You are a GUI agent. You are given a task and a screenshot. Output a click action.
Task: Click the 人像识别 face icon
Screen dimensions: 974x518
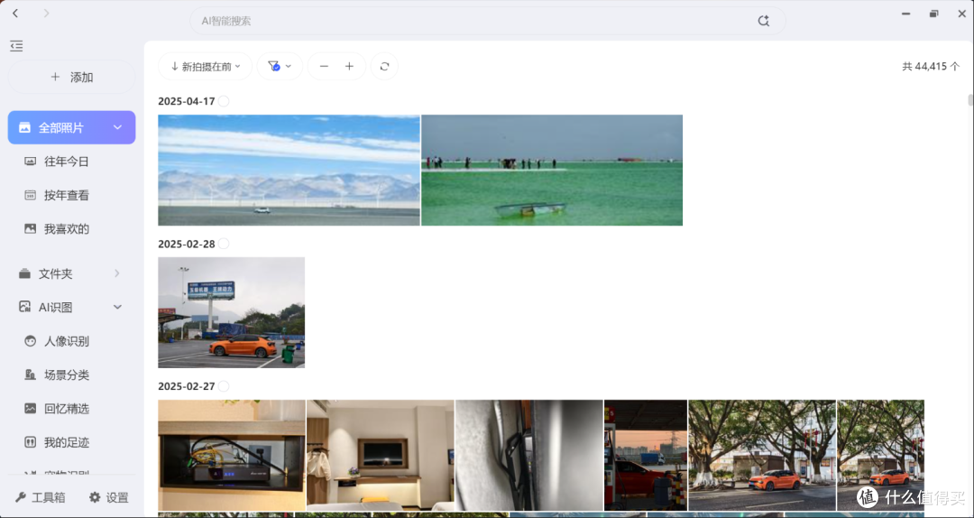tap(30, 341)
